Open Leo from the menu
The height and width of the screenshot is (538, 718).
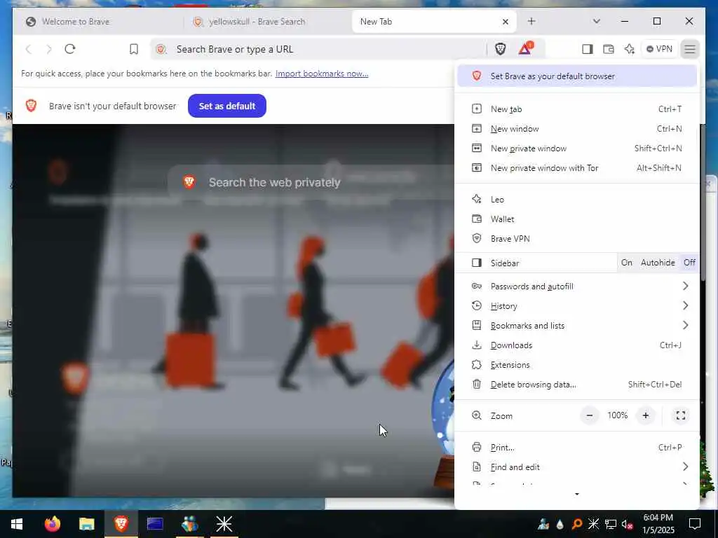pos(577,200)
